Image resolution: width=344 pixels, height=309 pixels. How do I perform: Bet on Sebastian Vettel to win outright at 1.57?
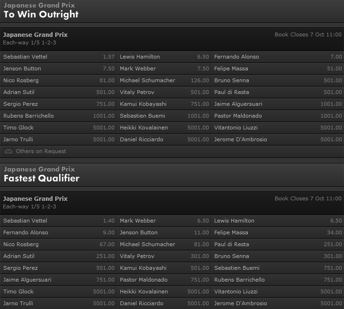click(58, 57)
